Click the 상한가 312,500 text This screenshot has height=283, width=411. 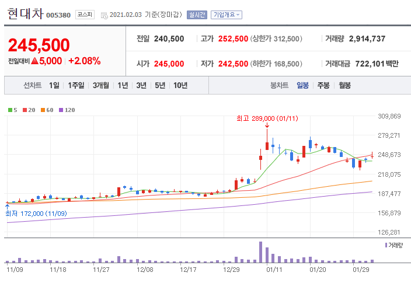276,39
